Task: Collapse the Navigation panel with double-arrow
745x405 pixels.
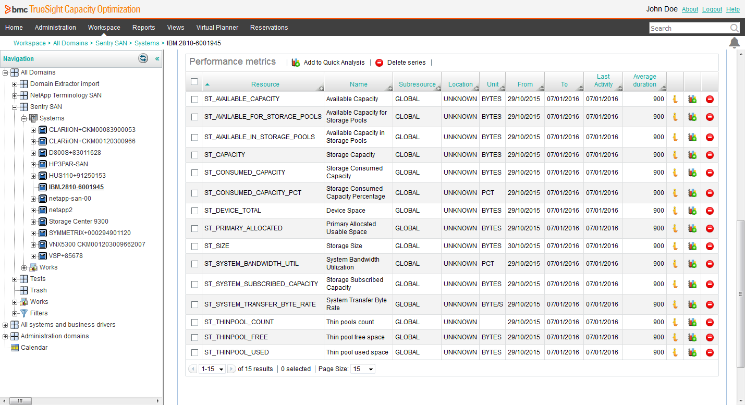Action: (x=157, y=59)
